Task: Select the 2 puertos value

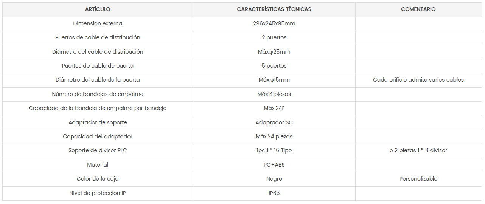Action: coord(274,37)
